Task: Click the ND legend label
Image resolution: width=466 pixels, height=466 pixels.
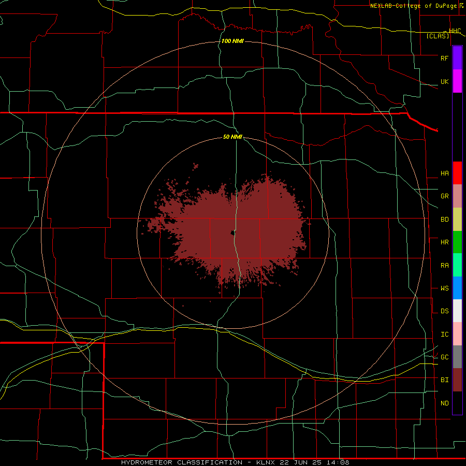Action: [x=444, y=403]
